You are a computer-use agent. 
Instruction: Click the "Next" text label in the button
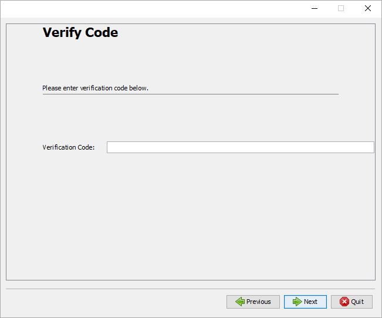[310, 302]
